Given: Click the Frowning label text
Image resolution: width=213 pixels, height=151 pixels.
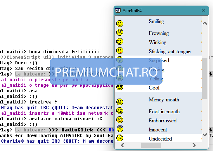Looking at the screenshot, I should [x=159, y=33].
